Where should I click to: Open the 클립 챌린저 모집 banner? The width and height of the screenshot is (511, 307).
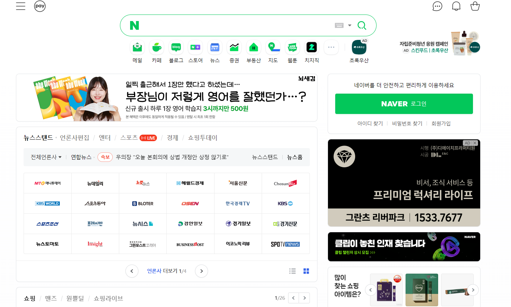(x=404, y=247)
